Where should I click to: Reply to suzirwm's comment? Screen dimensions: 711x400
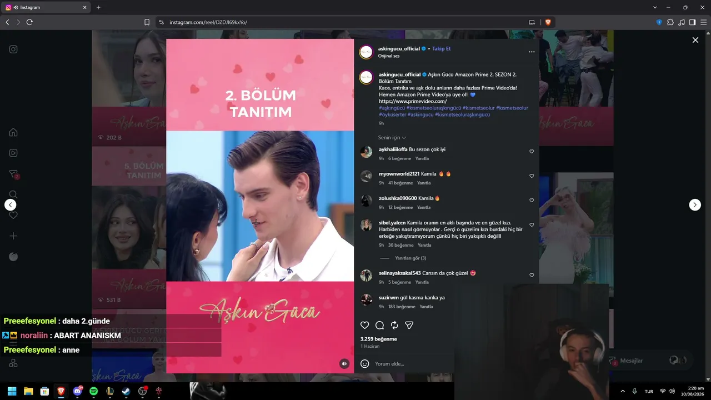tap(426, 307)
